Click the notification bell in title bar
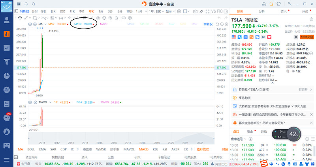The image size is (316, 167). [x=26, y=4]
